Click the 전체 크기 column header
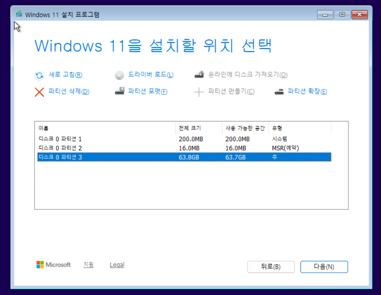 point(198,128)
